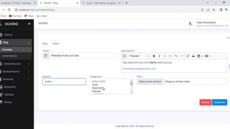Collapse the sidebar with the arrow icon
Image resolution: width=230 pixels, height=129 pixels.
click(29, 24)
